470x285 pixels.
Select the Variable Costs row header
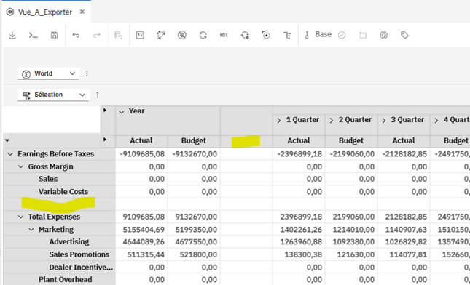pyautogui.click(x=63, y=192)
